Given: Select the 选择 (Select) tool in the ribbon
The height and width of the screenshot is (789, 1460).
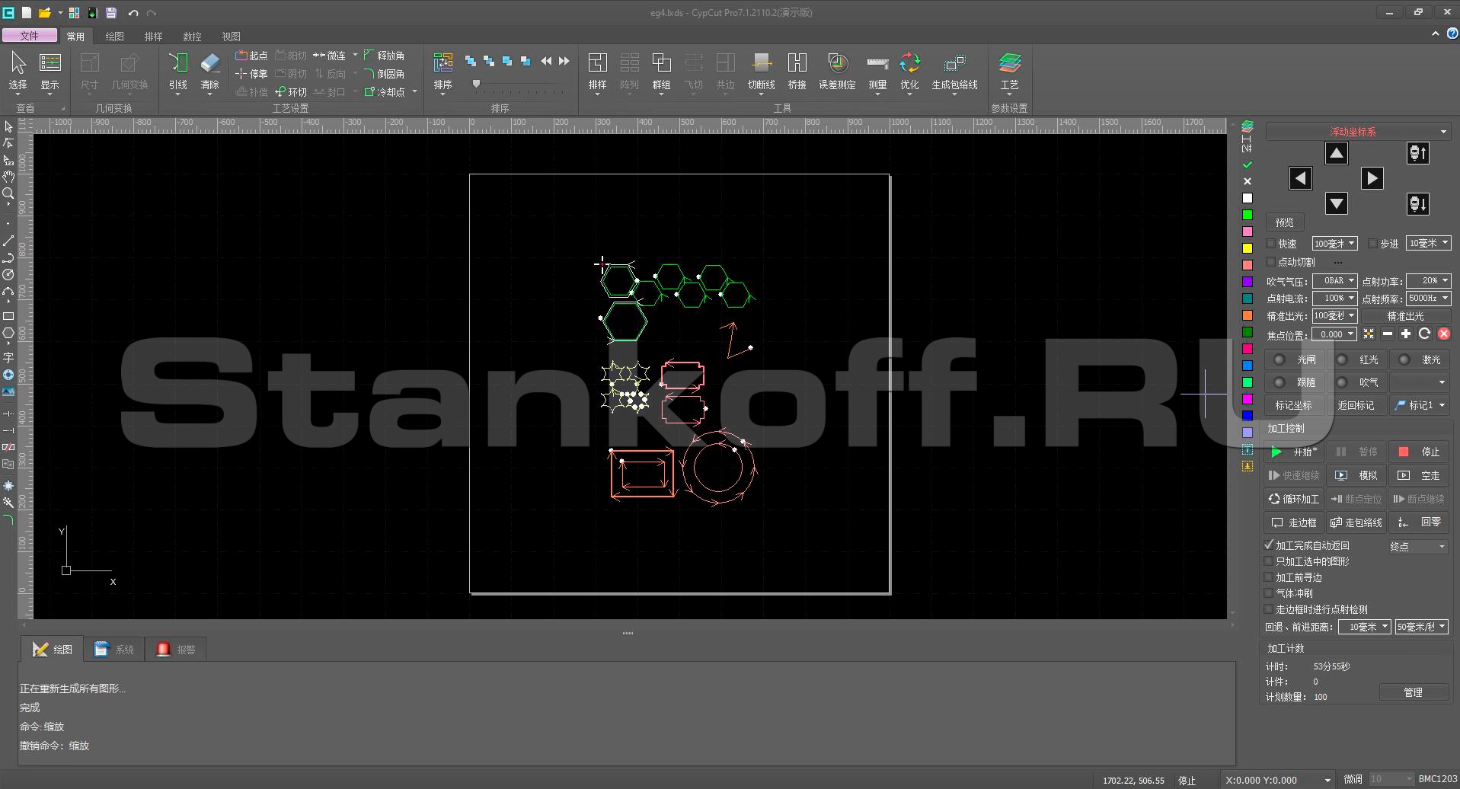Looking at the screenshot, I should tap(18, 72).
